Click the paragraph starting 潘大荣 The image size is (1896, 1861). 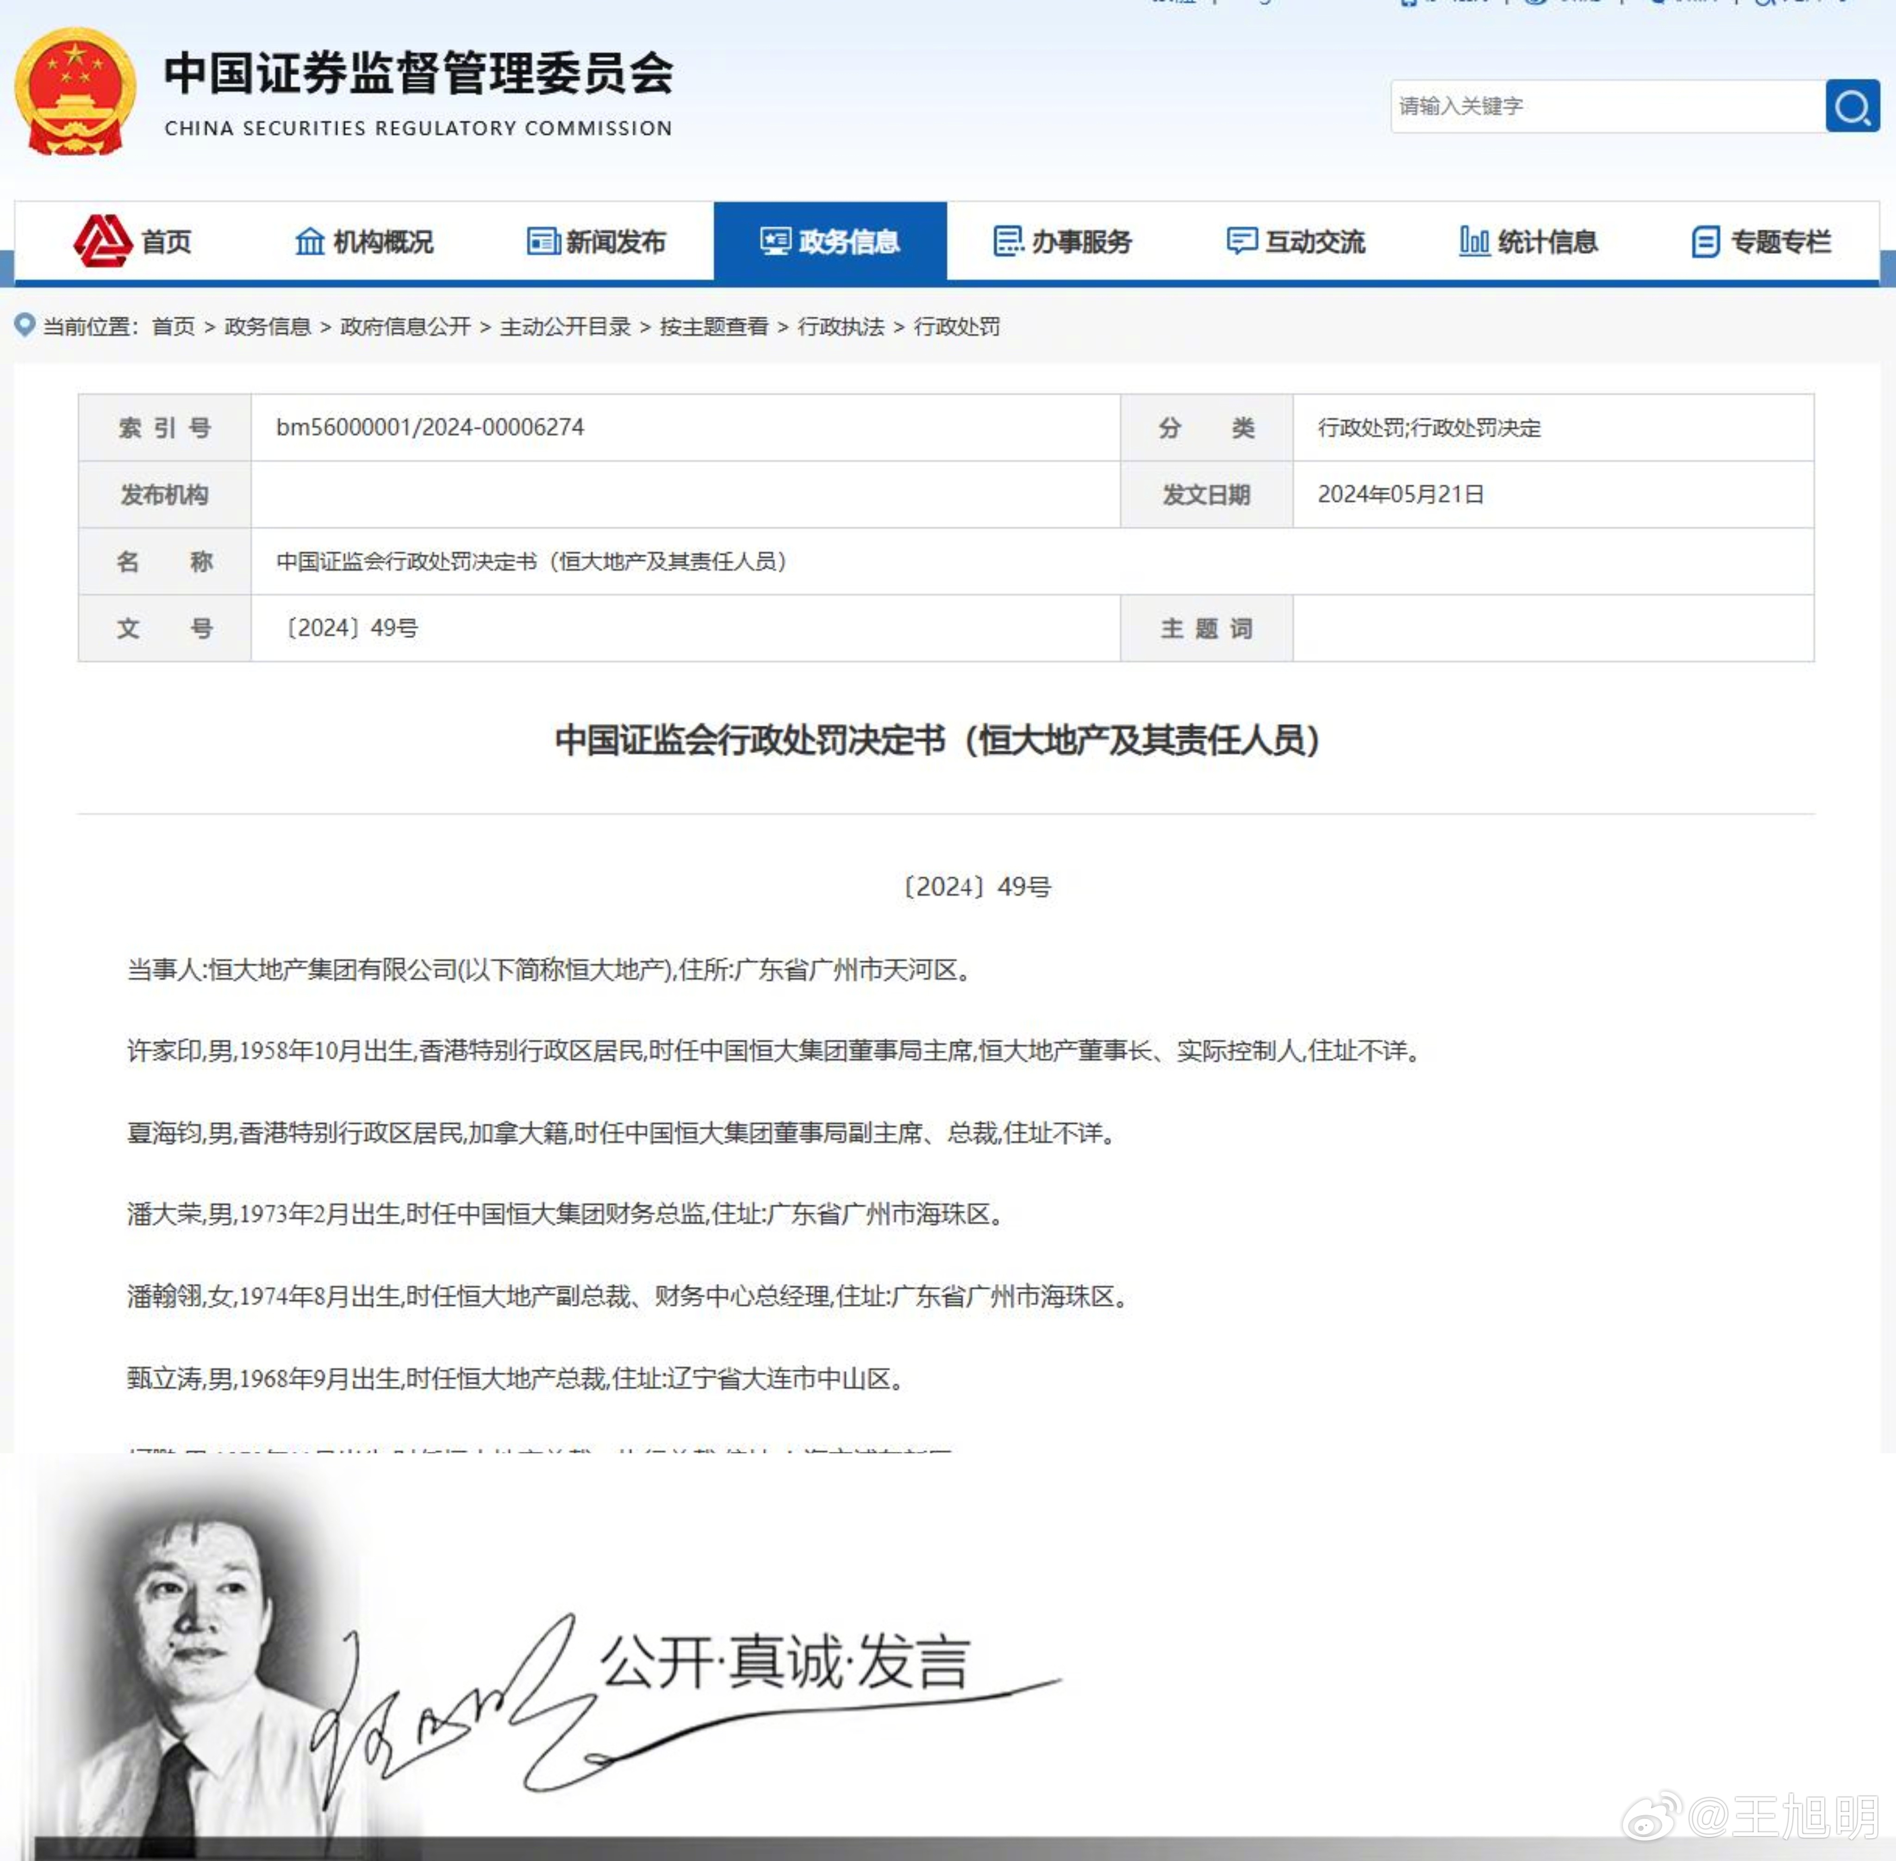click(x=566, y=1214)
